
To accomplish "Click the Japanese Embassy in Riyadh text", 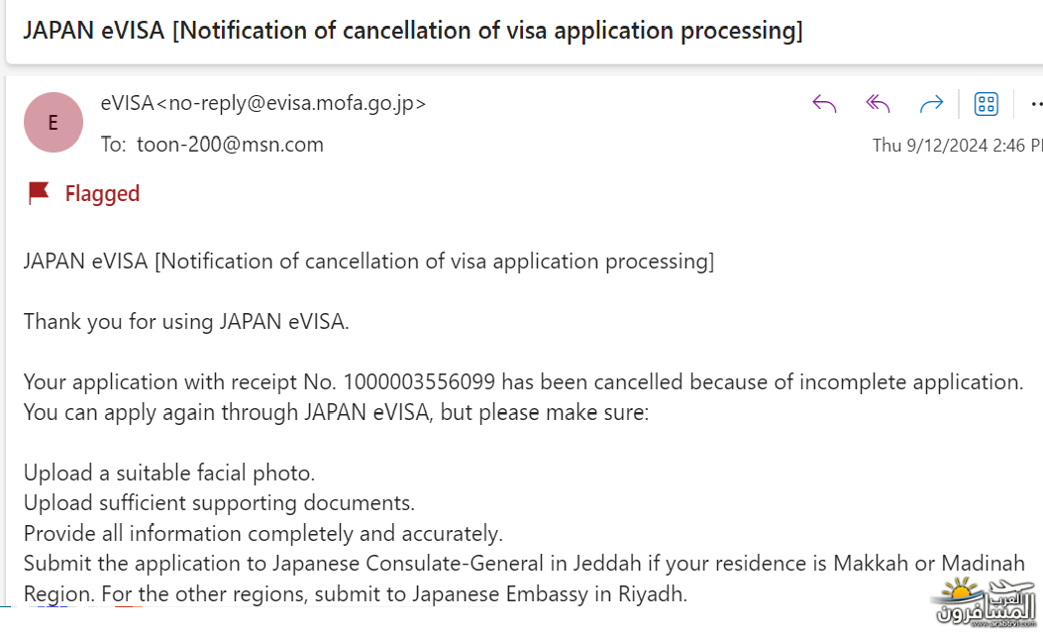I will point(548,593).
